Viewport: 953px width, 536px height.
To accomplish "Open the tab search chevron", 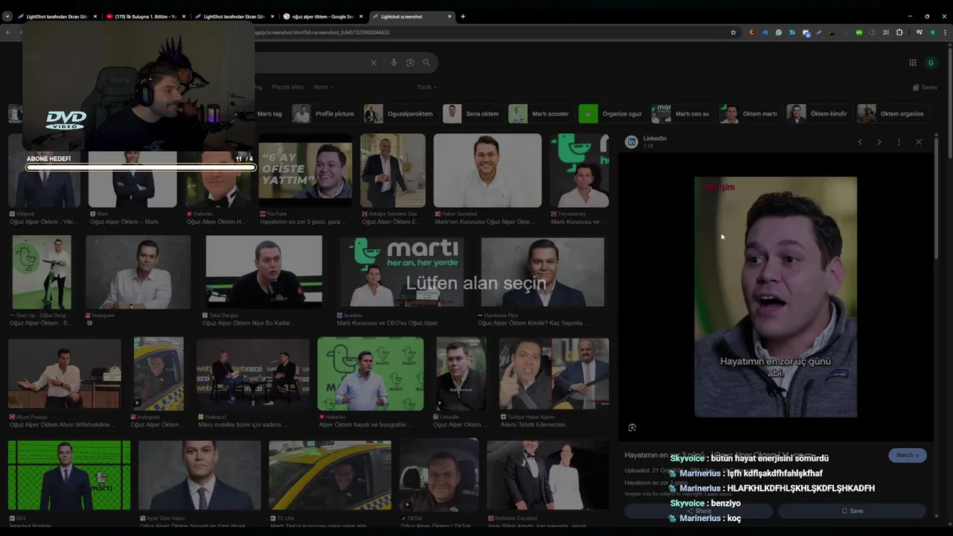I will coord(7,16).
